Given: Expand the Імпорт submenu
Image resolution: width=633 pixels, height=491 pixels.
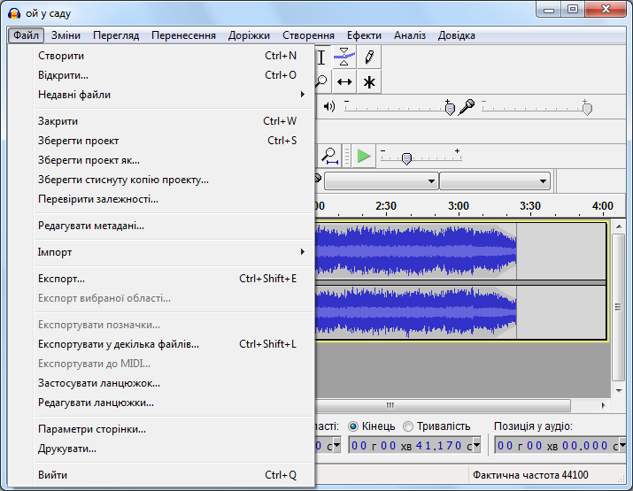Looking at the screenshot, I should [174, 252].
